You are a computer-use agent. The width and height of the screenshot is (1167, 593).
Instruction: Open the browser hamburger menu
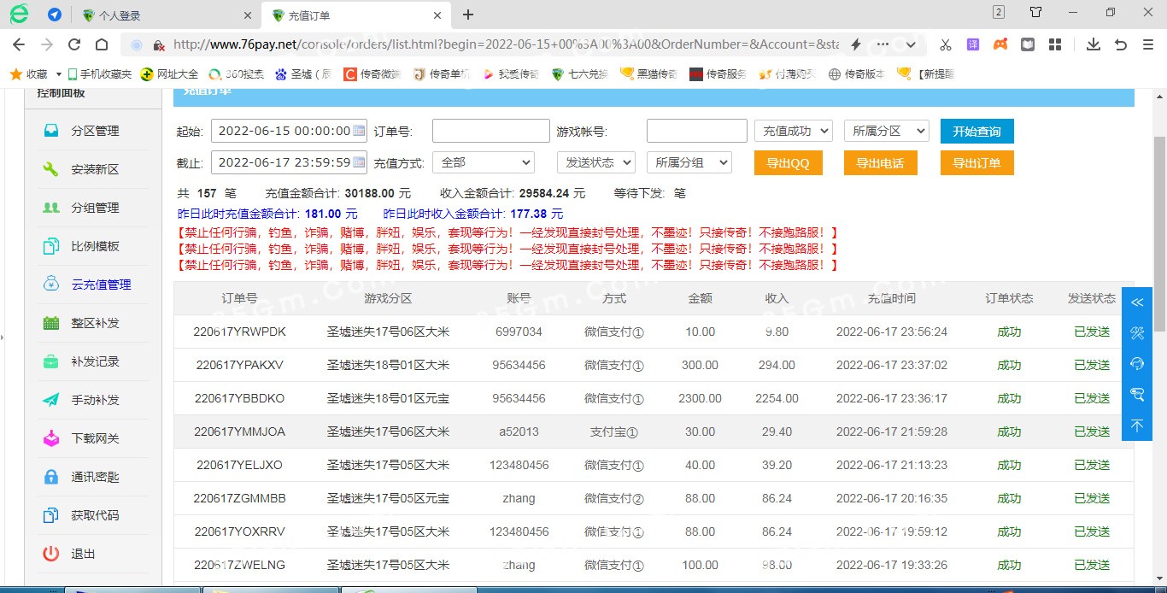pyautogui.click(x=1147, y=44)
